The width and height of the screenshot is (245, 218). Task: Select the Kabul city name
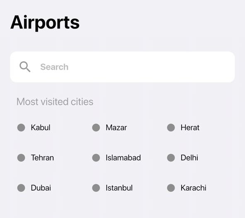[41, 128]
